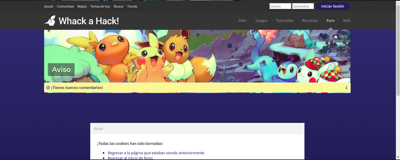Click the comment count 1 in the notice
This screenshot has width=400, height=160.
(346, 87)
